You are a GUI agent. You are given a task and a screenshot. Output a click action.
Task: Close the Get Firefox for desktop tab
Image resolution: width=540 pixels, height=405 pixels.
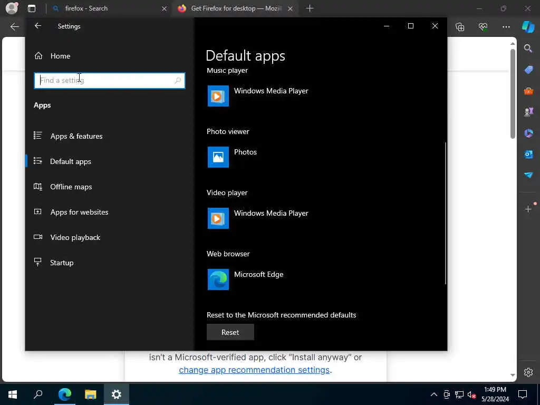click(291, 8)
